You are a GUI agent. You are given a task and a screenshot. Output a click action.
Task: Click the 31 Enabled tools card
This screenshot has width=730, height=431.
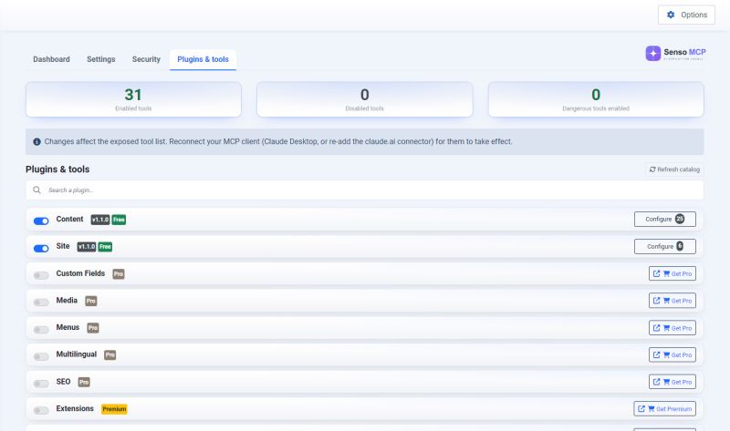[133, 99]
